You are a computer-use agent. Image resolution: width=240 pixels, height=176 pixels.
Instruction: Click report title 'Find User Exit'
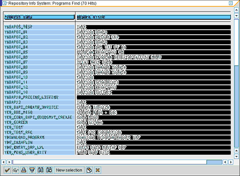[x=93, y=153]
